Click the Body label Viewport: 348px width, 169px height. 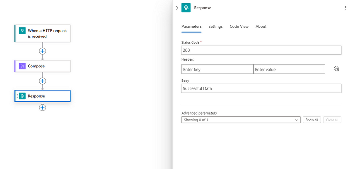185,81
